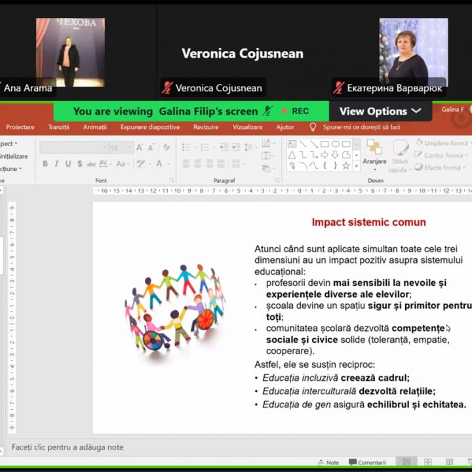
Task: Open the Revizuire ribbon tab
Action: click(x=206, y=127)
